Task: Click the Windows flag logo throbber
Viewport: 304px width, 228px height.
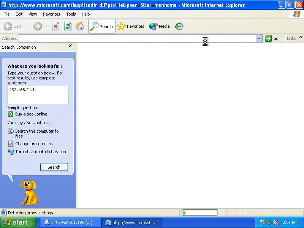Action: (x=297, y=14)
